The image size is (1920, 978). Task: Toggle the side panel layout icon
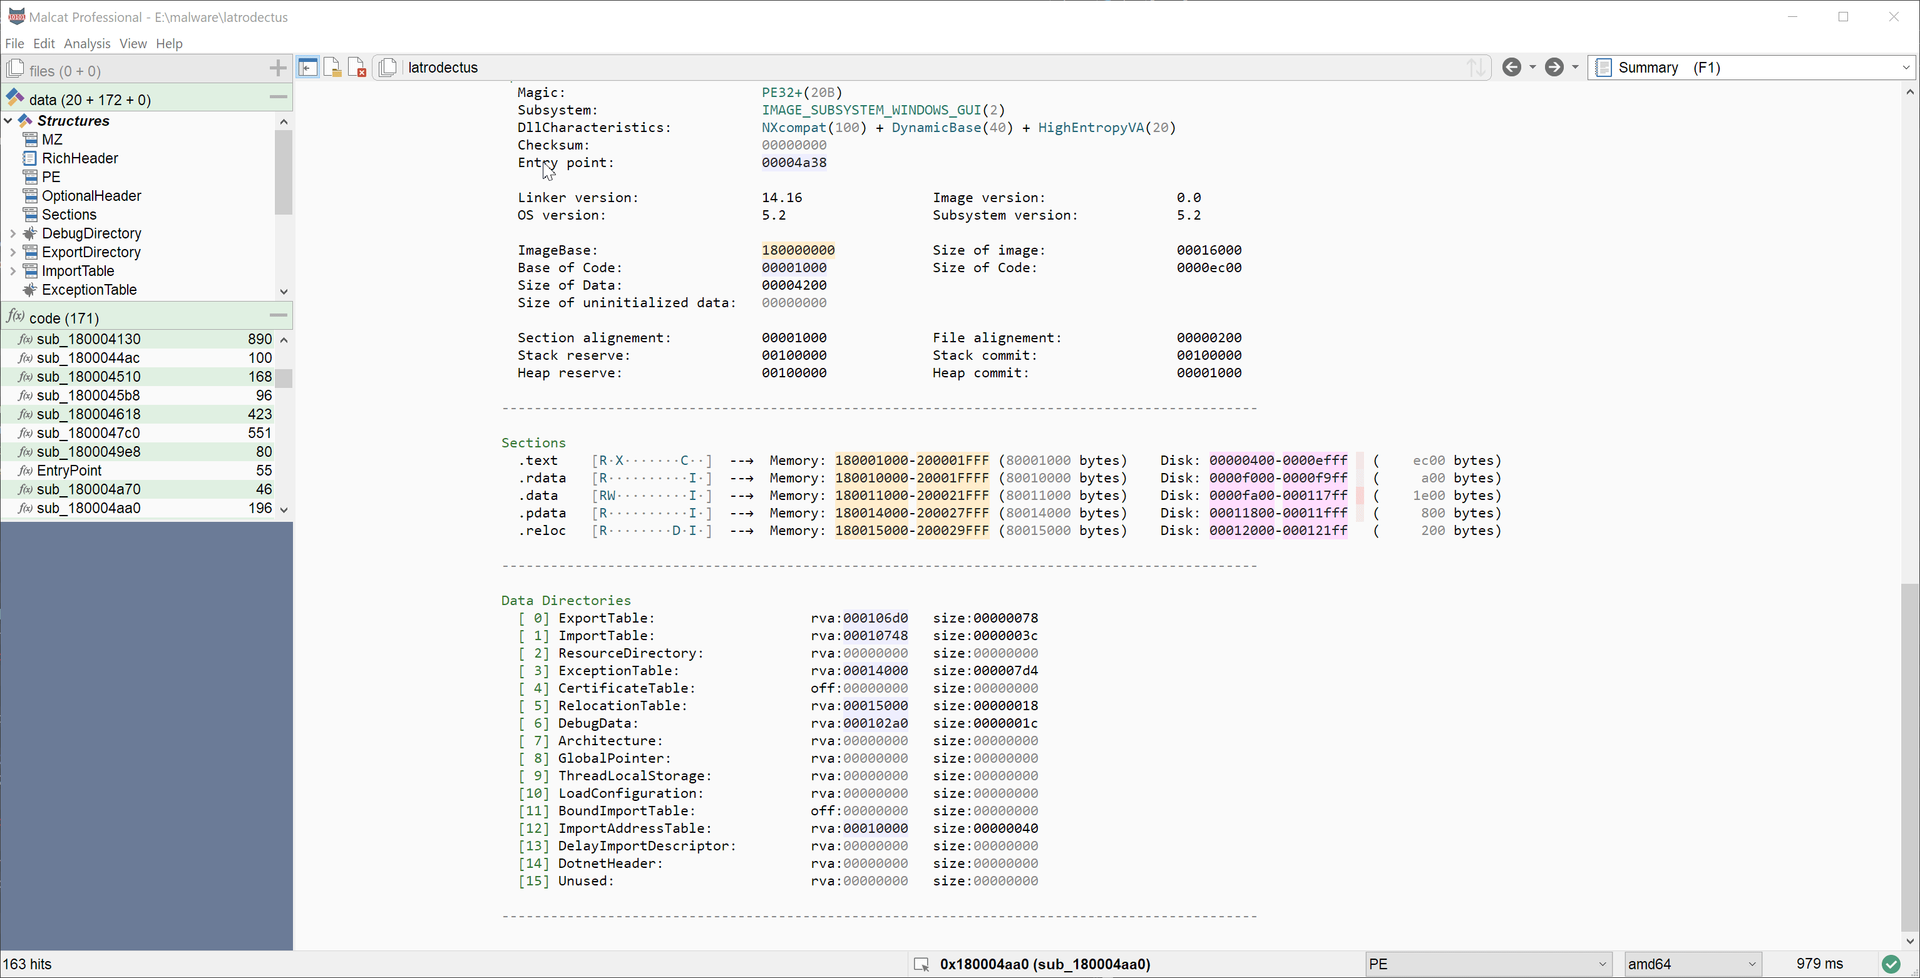pos(308,68)
